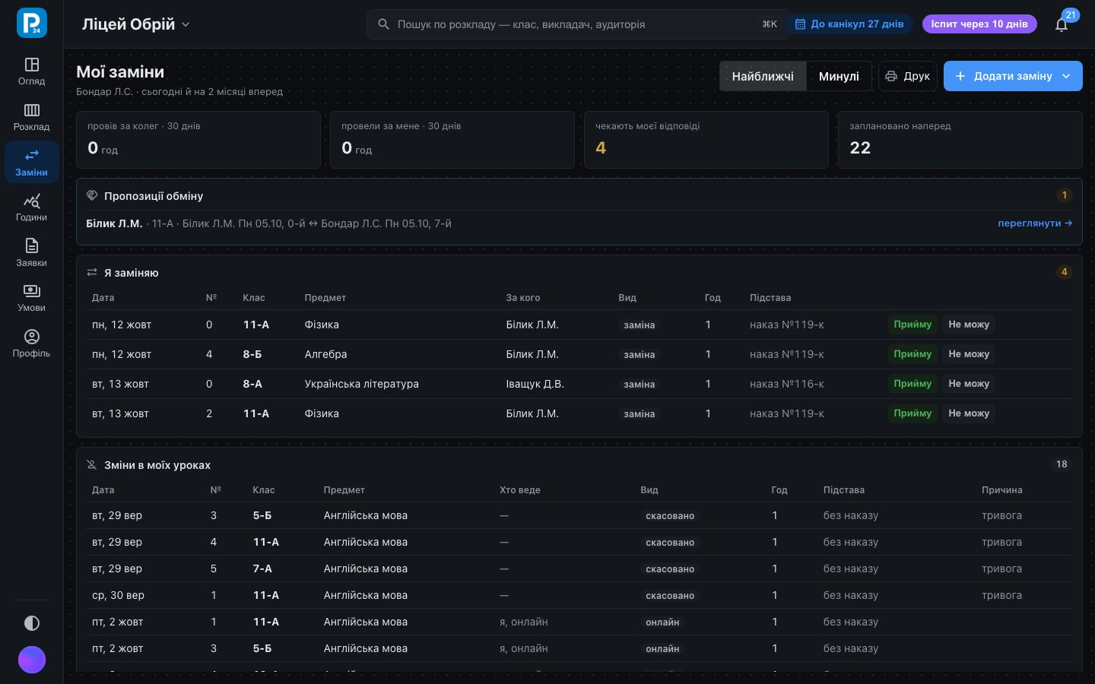The image size is (1095, 684).
Task: Open the переглянути link for exchange proposal
Action: [1035, 223]
